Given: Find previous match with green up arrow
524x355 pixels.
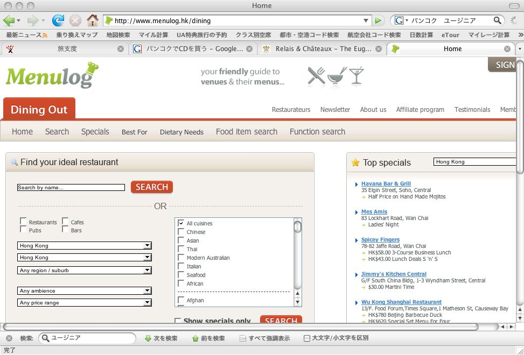Looking at the screenshot, I should 195,338.
